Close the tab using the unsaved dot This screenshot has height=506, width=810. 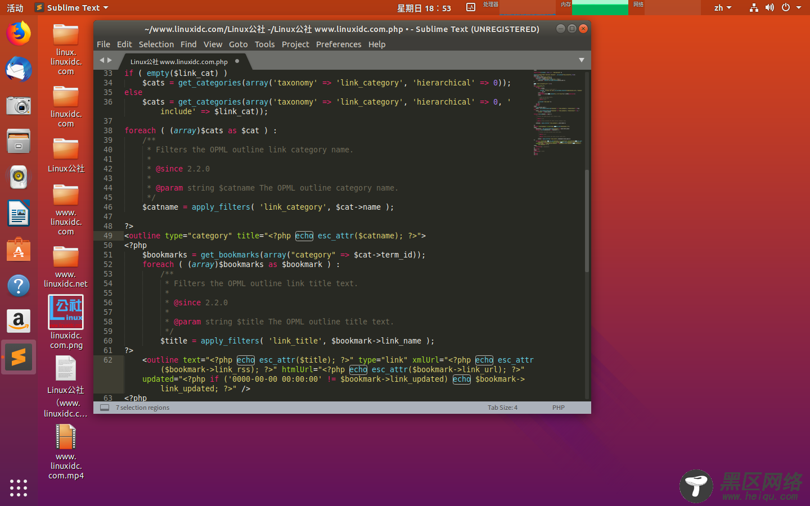tap(237, 61)
